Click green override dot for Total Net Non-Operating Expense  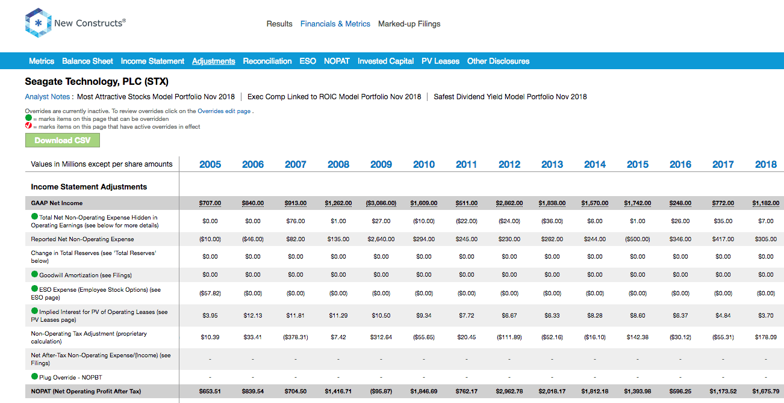pyautogui.click(x=34, y=217)
